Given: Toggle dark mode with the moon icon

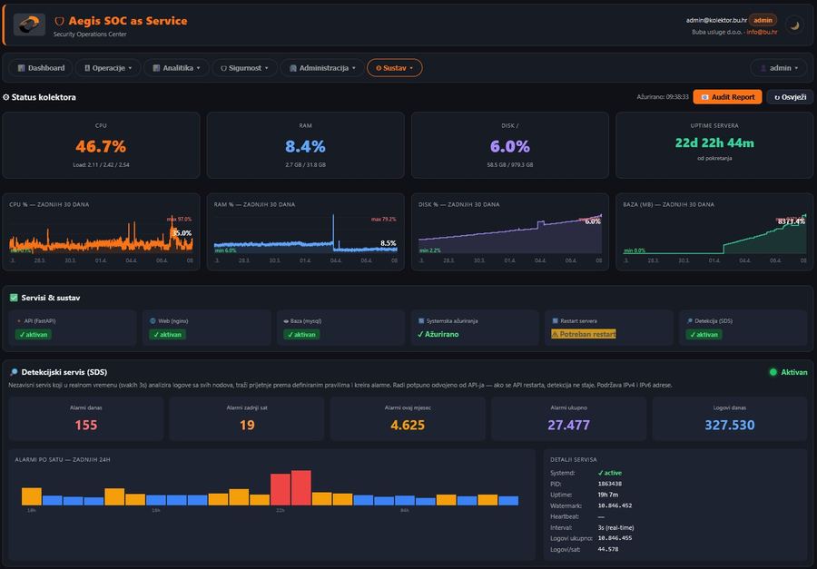Looking at the screenshot, I should pos(794,25).
